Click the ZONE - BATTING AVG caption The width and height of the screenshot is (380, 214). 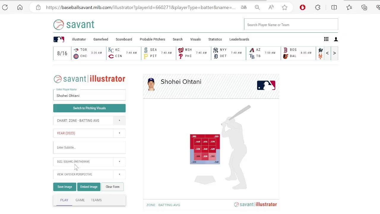click(163, 205)
